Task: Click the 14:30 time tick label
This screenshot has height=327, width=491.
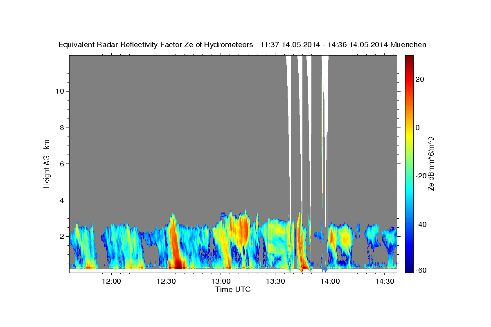Action: point(385,281)
